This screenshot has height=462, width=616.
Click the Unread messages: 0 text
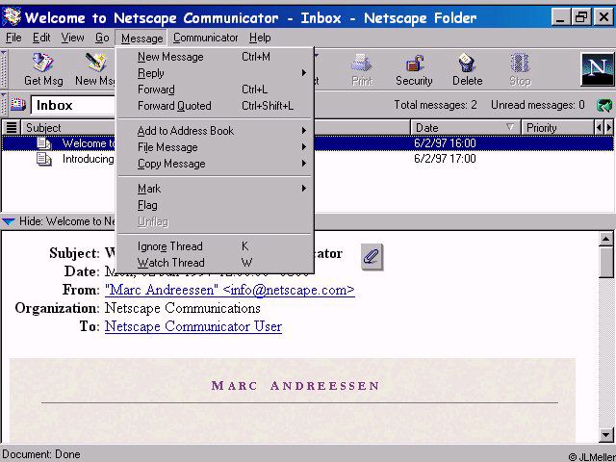[x=537, y=105]
